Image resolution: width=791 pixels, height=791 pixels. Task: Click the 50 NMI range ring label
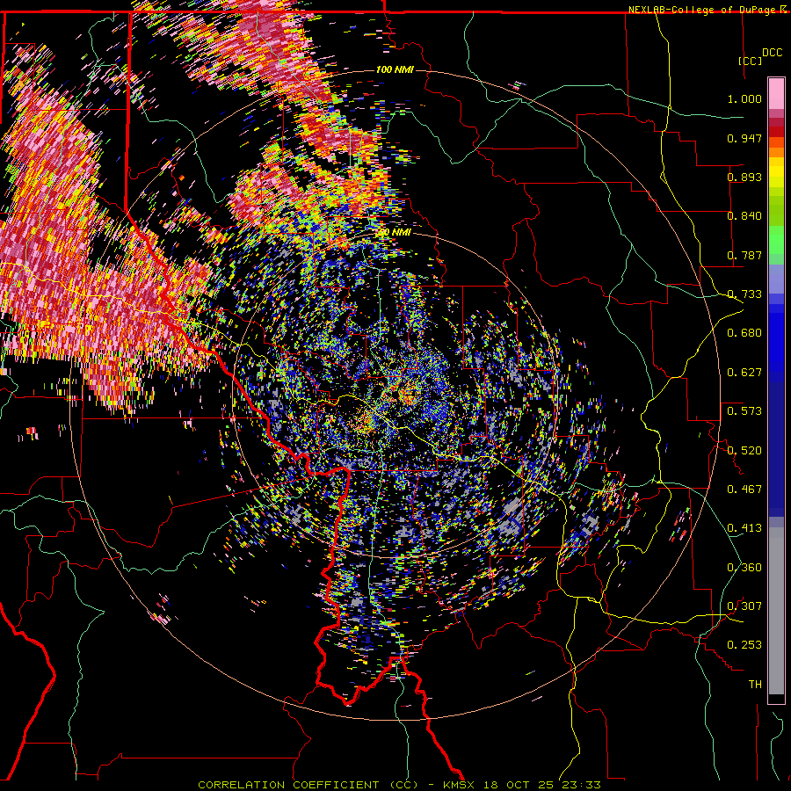[x=395, y=233]
